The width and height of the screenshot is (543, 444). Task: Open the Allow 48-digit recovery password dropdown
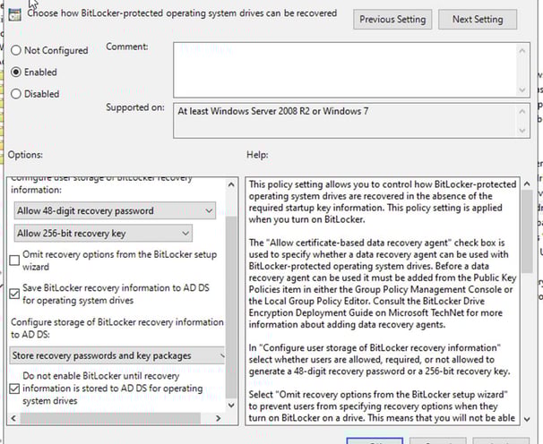(x=115, y=210)
